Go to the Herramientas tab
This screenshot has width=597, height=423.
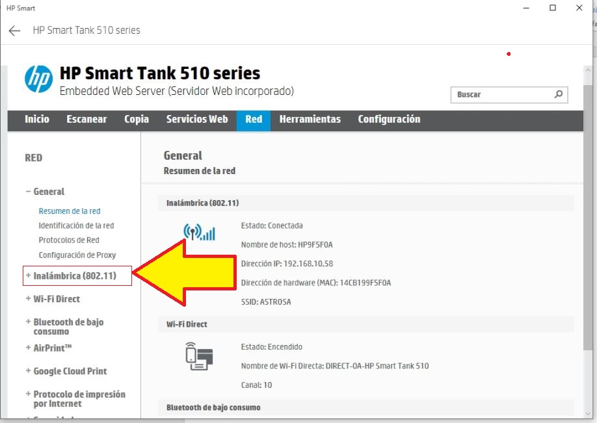(310, 120)
